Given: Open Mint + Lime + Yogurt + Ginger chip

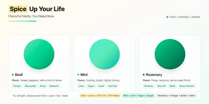Looking at the screenshot, I should point(139,96).
